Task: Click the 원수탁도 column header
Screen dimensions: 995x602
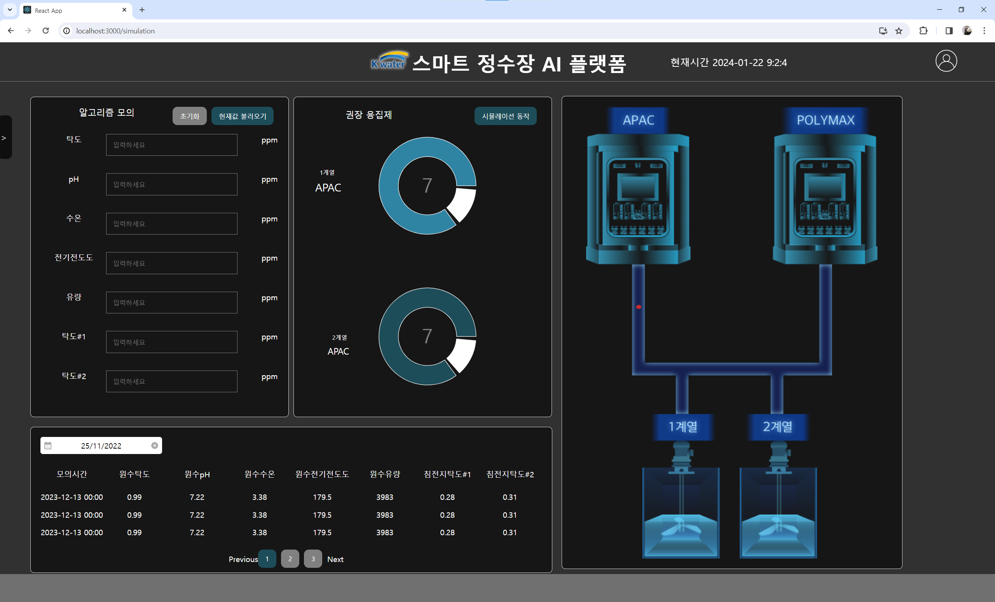Action: pyautogui.click(x=134, y=474)
